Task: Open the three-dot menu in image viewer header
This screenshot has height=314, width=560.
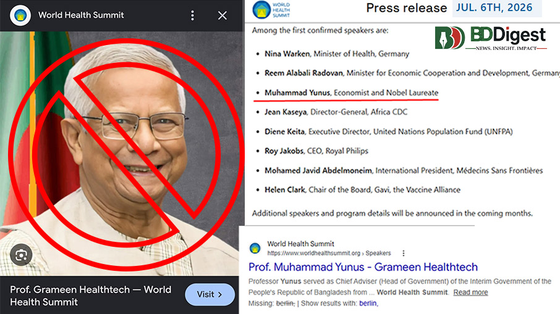Action: [x=192, y=15]
